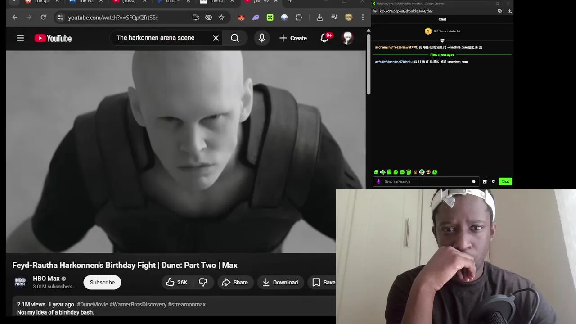Viewport: 576px width, 324px height.
Task: Click the purple microphone in message box
Action: pos(378,181)
